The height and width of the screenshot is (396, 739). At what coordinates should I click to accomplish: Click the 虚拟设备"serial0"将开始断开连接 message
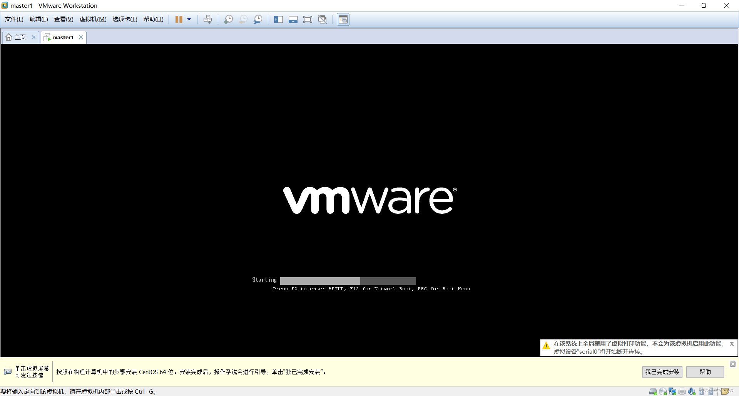[598, 352]
